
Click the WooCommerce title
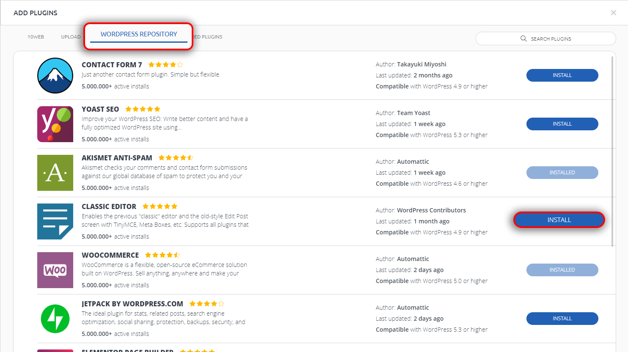(x=110, y=255)
